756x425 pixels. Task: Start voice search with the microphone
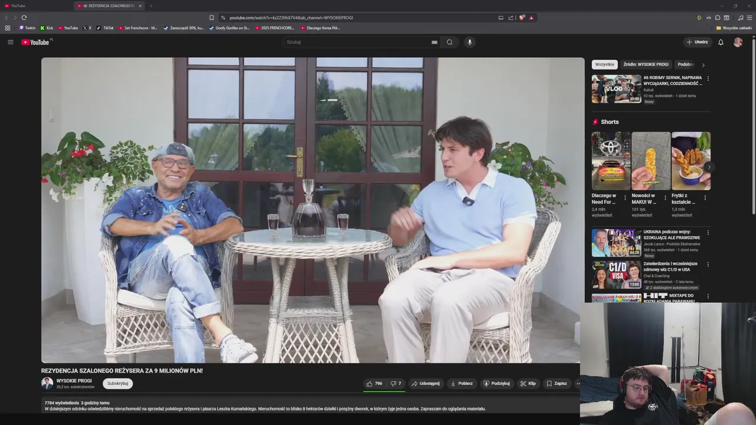point(470,42)
